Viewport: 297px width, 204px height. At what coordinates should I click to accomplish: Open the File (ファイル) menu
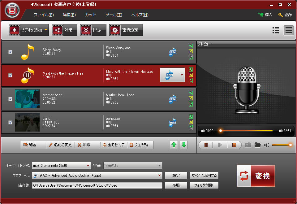point(44,15)
